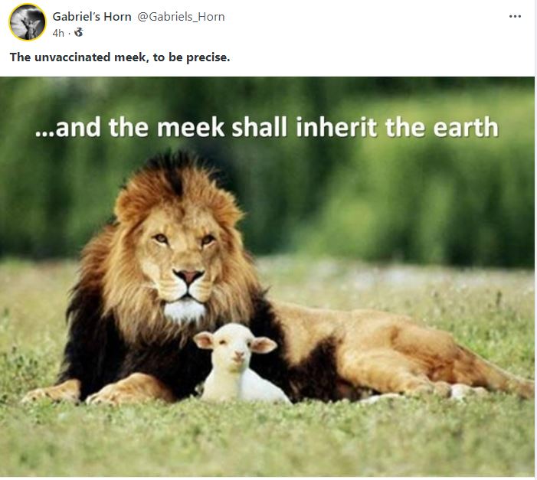The height and width of the screenshot is (480, 537).
Task: Click the lion's white chin fur
Action: coord(185,309)
